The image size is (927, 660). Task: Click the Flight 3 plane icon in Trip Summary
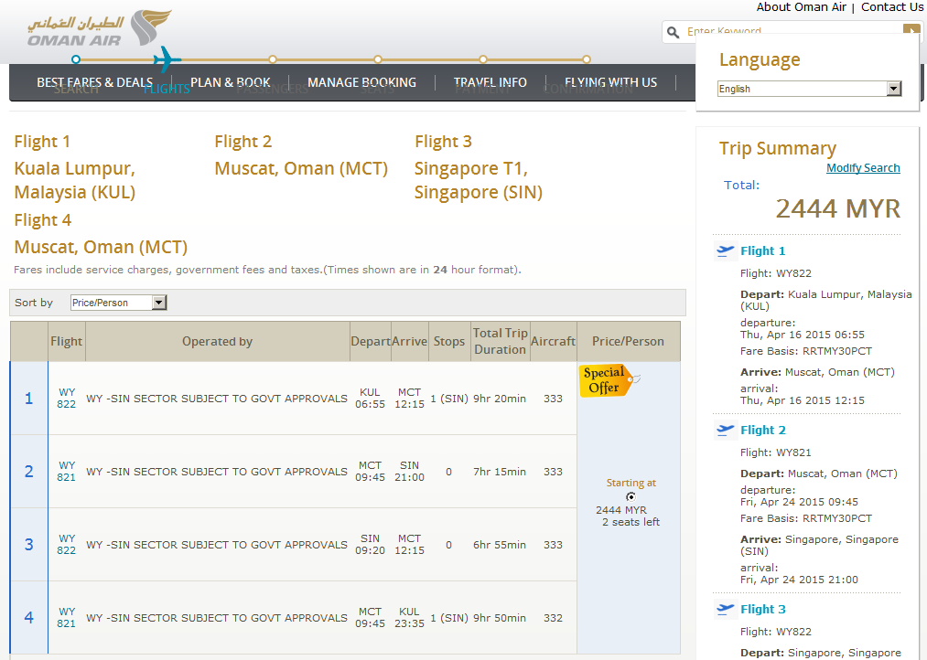click(x=725, y=609)
